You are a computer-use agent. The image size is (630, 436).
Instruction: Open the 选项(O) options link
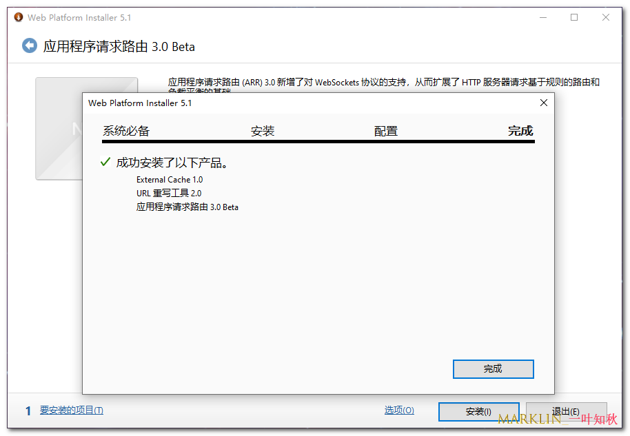[399, 410]
